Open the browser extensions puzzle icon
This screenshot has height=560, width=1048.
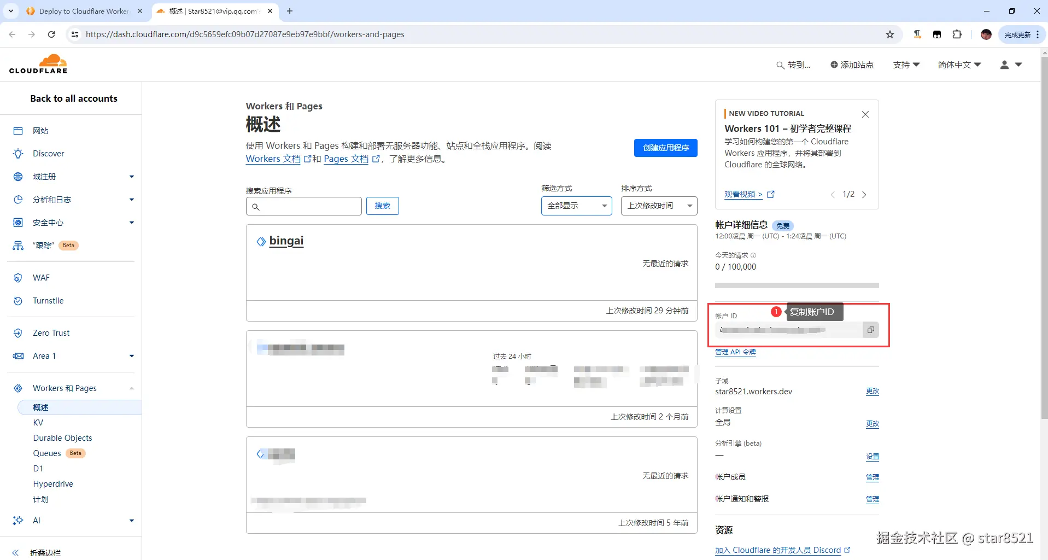957,34
